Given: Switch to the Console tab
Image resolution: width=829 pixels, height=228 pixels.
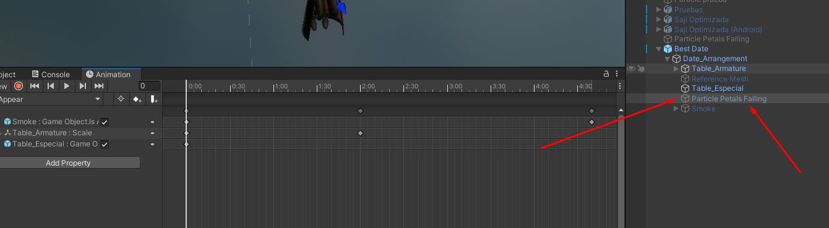Looking at the screenshot, I should pos(50,74).
